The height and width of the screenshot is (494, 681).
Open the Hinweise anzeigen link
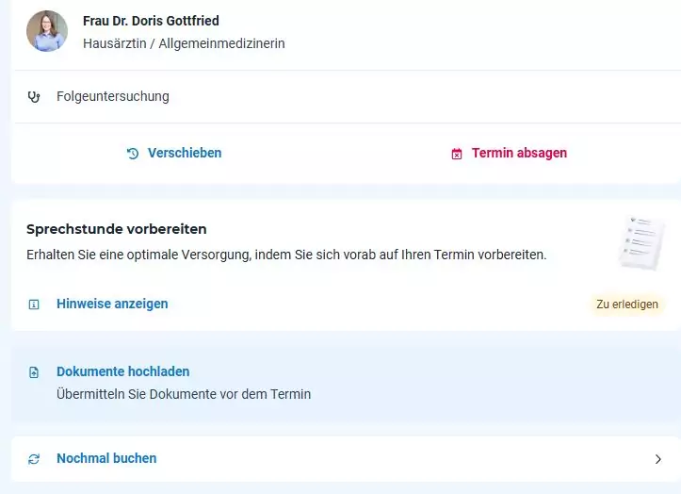[x=112, y=304]
